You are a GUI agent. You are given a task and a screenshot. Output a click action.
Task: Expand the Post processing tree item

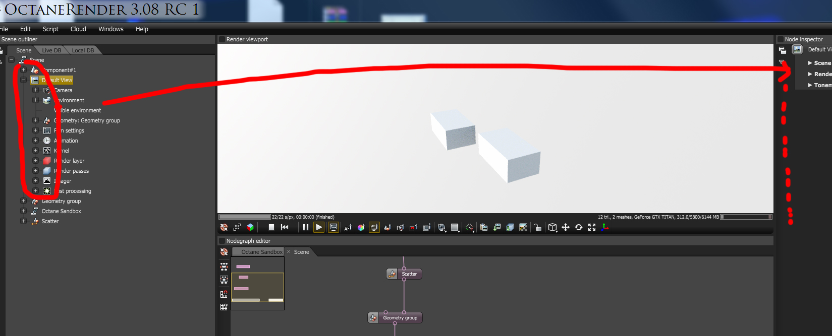pos(35,191)
